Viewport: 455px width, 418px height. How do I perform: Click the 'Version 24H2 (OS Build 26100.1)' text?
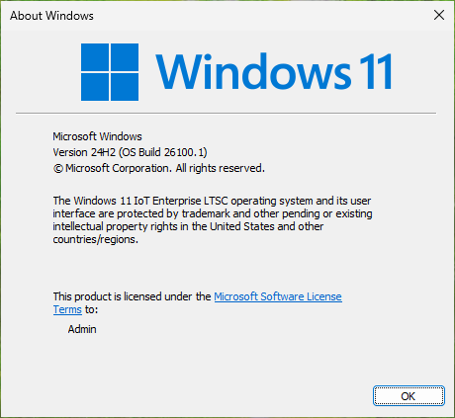tap(130, 152)
